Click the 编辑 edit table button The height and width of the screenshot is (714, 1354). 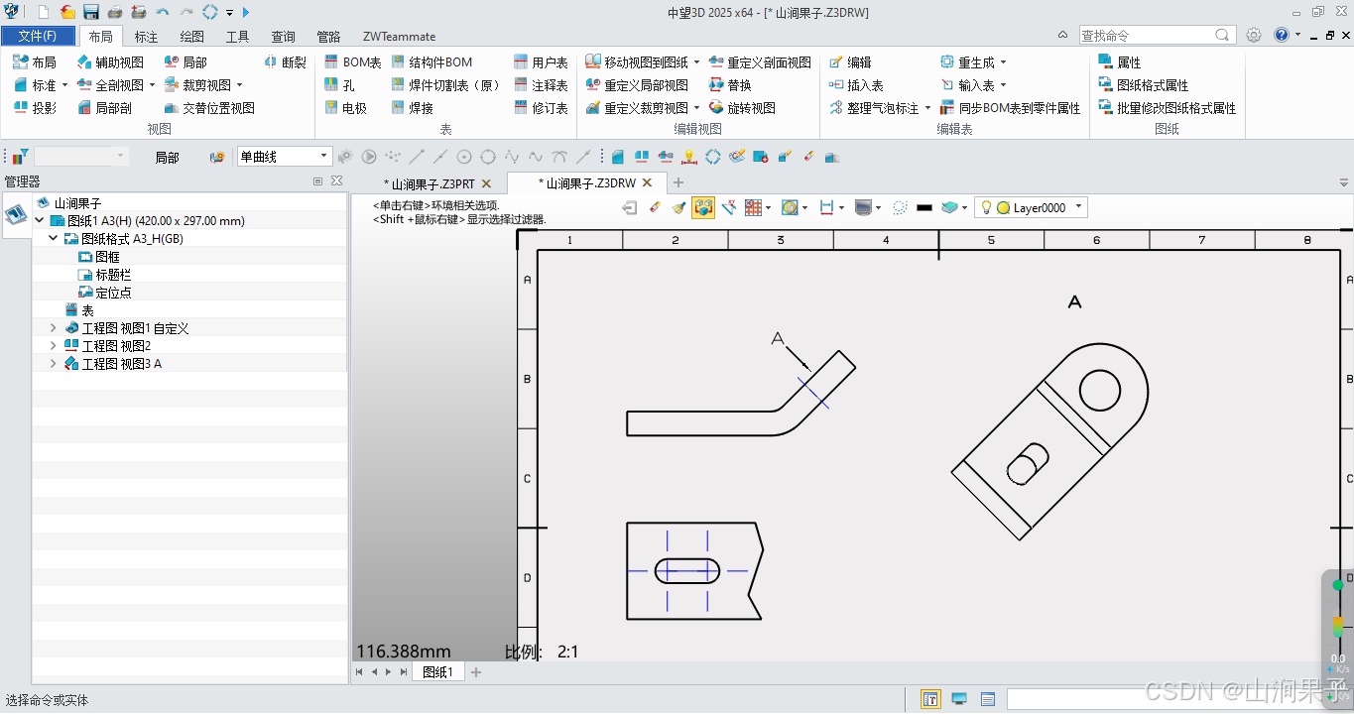point(850,61)
